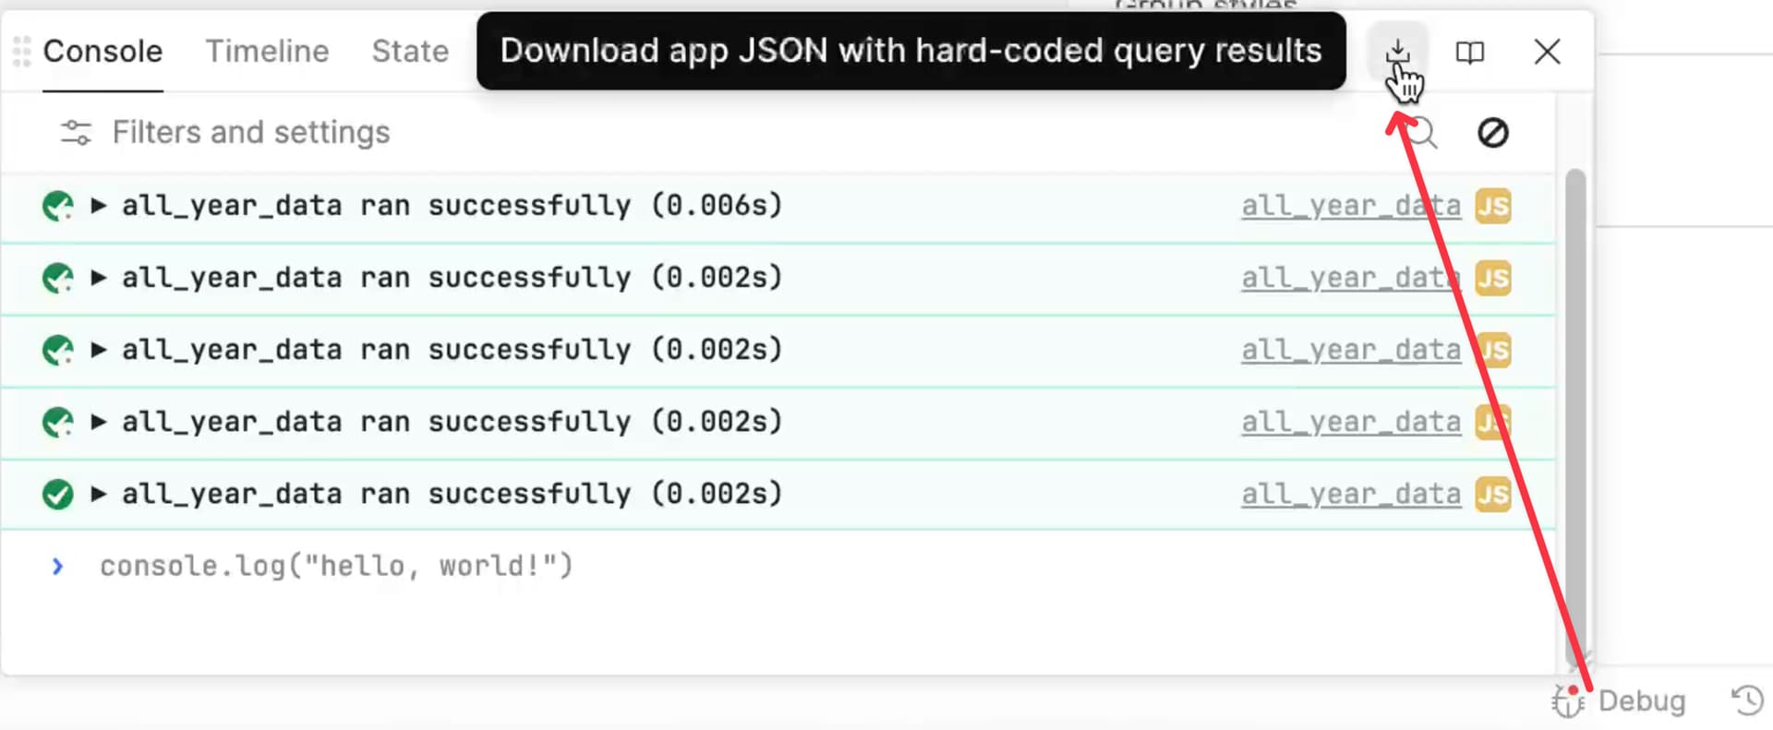
Task: Click the search magnifier icon in console
Action: coord(1422,133)
